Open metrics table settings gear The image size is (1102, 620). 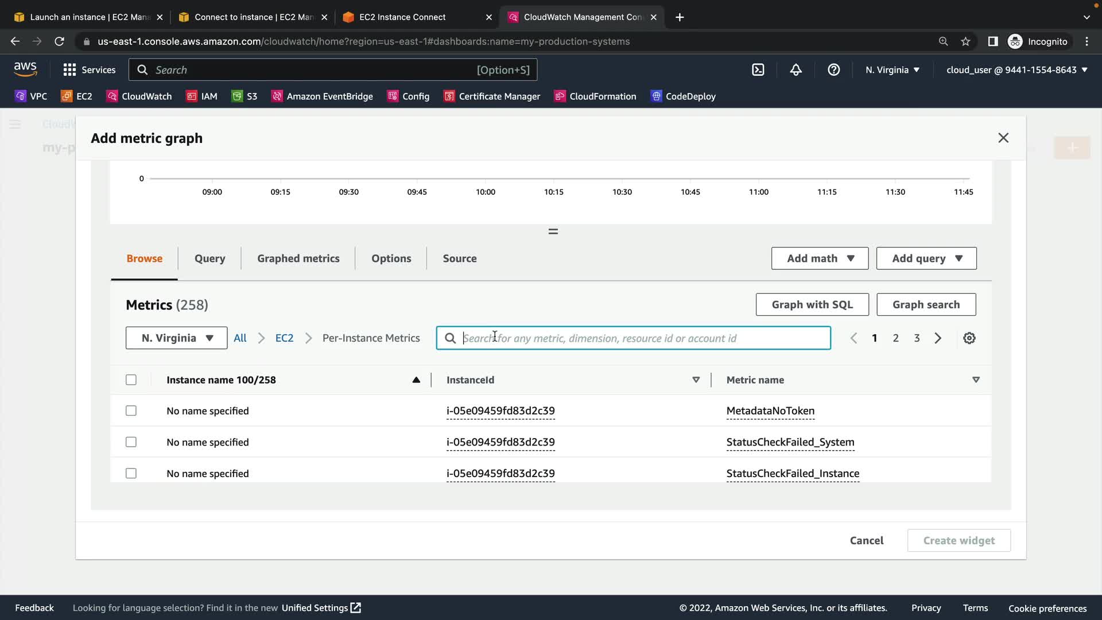pos(969,338)
